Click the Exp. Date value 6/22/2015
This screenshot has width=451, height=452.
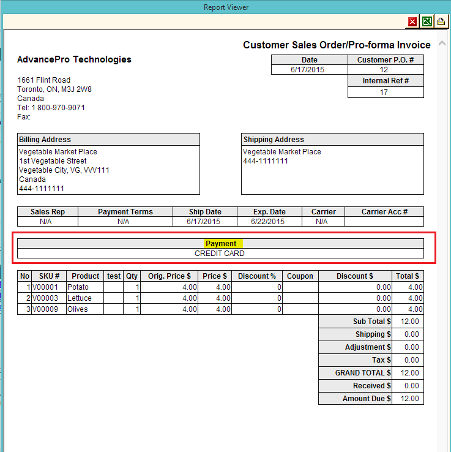(268, 222)
